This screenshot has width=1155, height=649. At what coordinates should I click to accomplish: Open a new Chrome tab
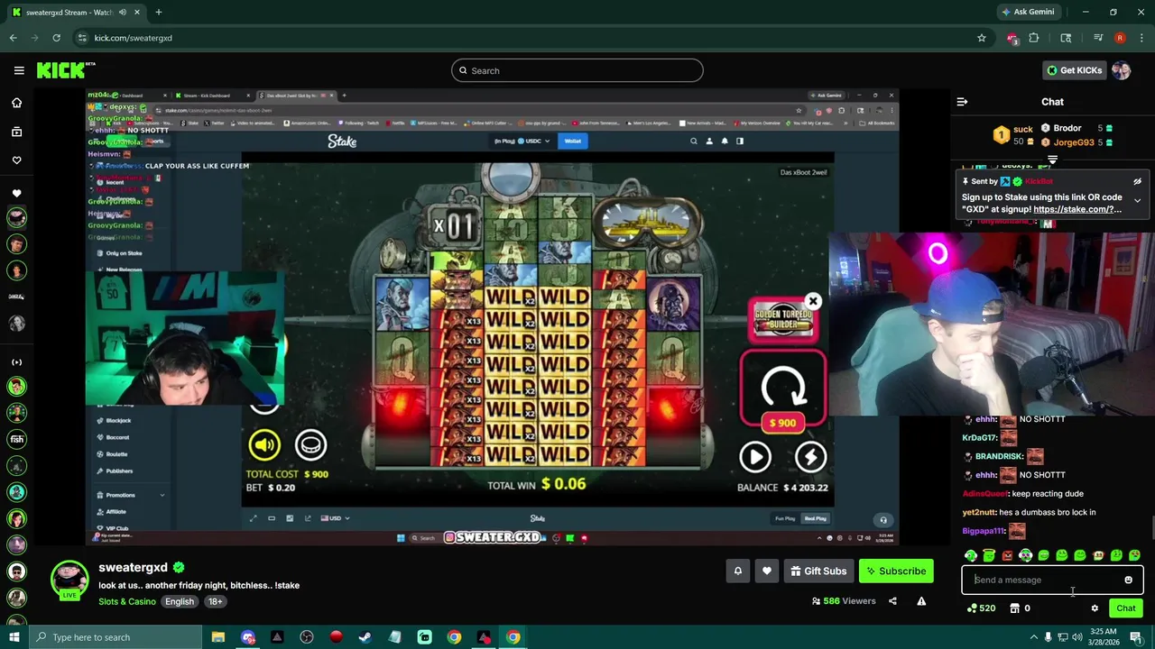(x=158, y=12)
